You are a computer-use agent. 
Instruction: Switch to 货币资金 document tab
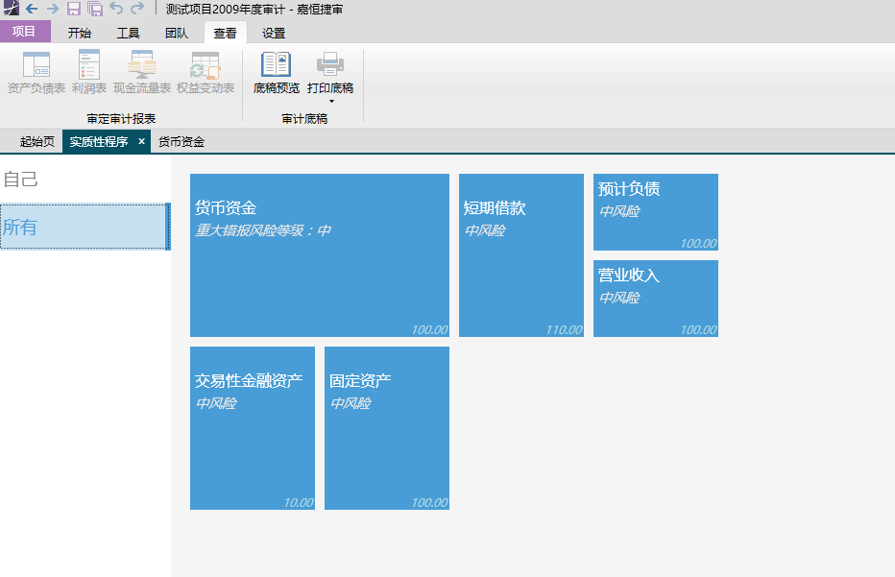[x=181, y=141]
